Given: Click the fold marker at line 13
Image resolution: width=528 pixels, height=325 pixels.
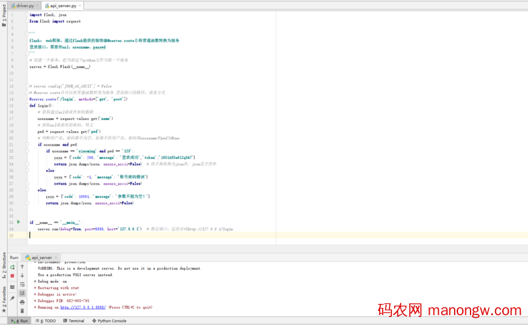Looking at the screenshot, I should tap(27, 92).
